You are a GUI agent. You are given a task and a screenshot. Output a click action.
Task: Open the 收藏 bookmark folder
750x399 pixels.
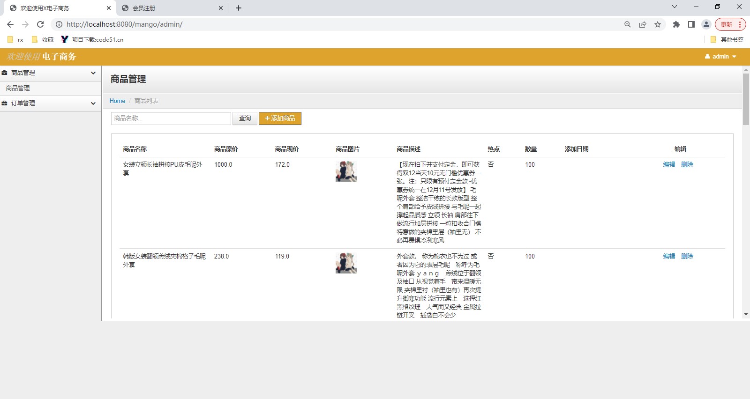43,40
